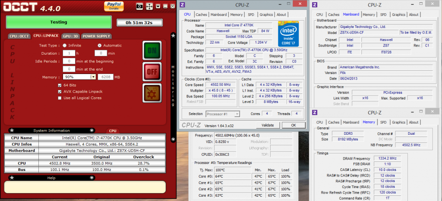
Task: Select the CPU tab above system info table
Action: 113,131
